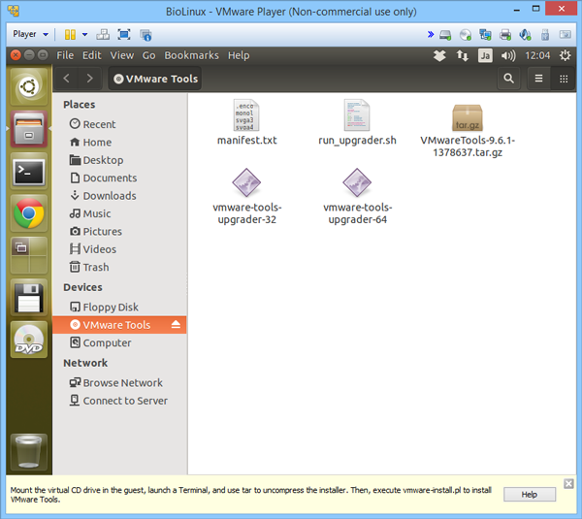
Task: Select the manifest.txt file
Action: tap(246, 122)
